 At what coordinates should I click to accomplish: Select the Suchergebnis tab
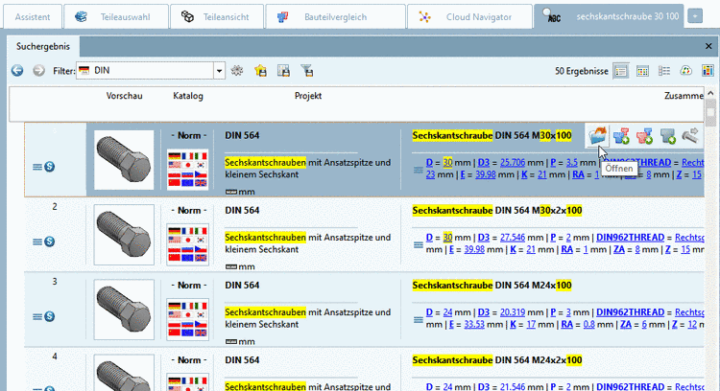click(43, 46)
